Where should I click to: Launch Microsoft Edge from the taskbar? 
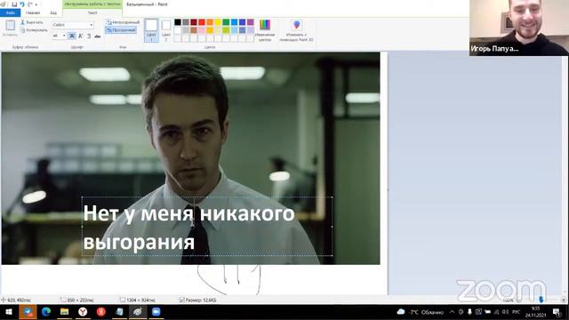click(x=46, y=312)
